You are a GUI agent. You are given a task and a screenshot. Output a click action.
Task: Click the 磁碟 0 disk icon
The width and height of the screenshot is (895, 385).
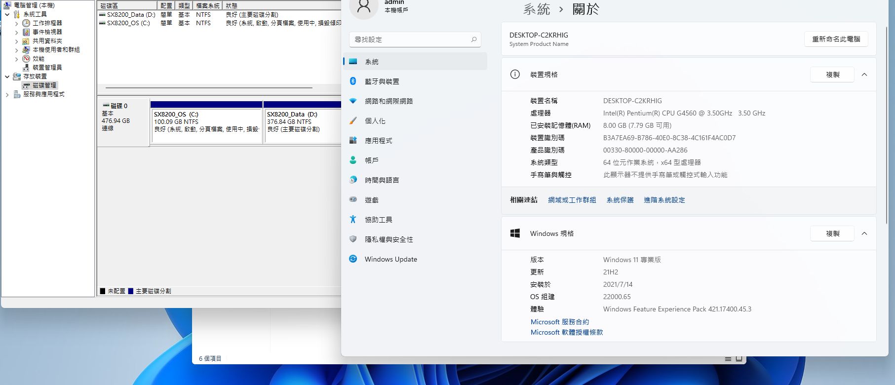[x=106, y=106]
